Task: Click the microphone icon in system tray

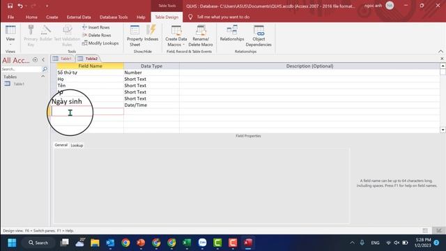Action: tap(362, 243)
